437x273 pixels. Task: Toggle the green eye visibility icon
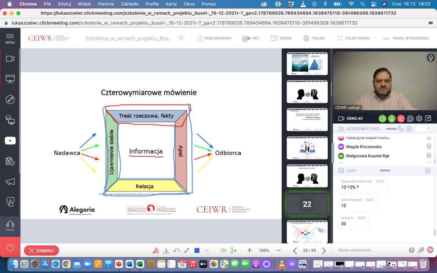tap(223, 251)
